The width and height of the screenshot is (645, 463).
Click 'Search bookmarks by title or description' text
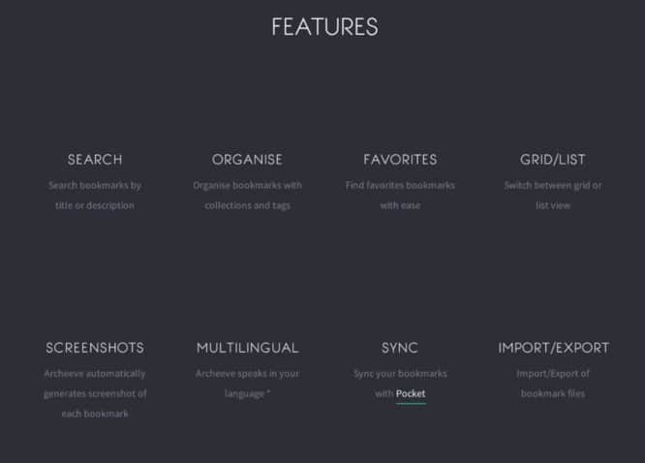(x=95, y=196)
